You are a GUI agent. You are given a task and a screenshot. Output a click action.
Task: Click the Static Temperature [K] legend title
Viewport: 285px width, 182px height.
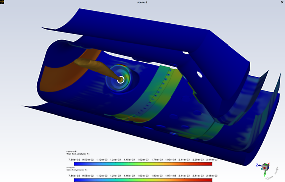pyautogui.click(x=77, y=170)
